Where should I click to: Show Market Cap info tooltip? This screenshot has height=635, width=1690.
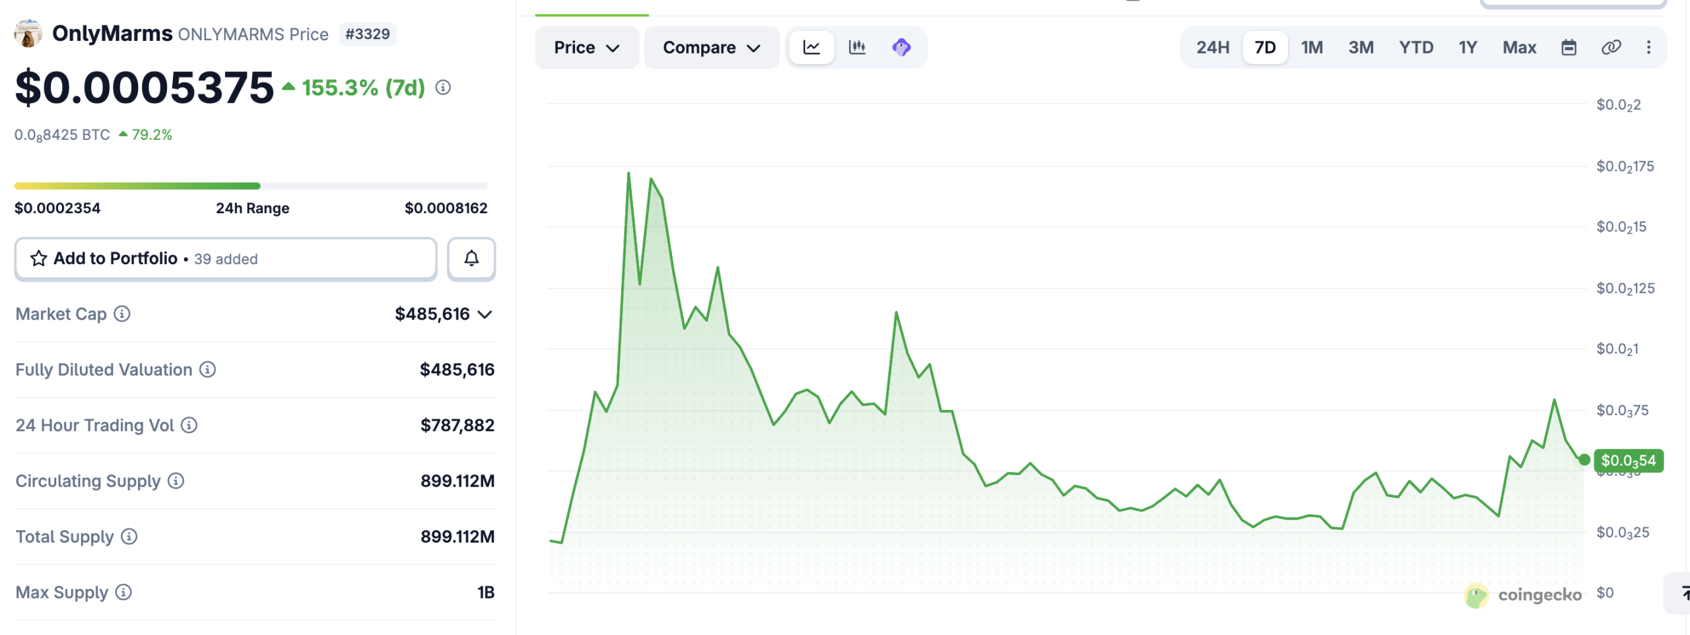tap(122, 314)
